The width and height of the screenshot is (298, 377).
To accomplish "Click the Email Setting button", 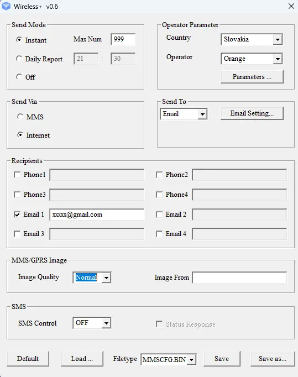I will [252, 113].
